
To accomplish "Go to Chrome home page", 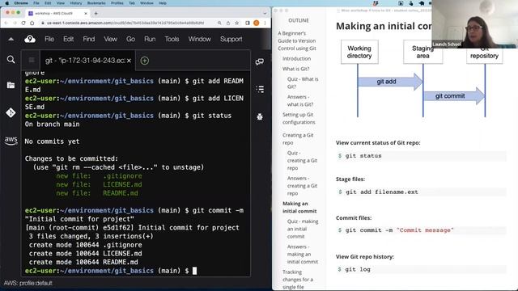I will pos(32,23).
